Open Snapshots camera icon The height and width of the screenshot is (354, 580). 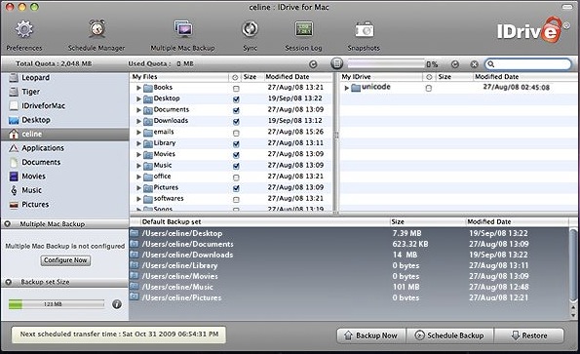pyautogui.click(x=365, y=29)
